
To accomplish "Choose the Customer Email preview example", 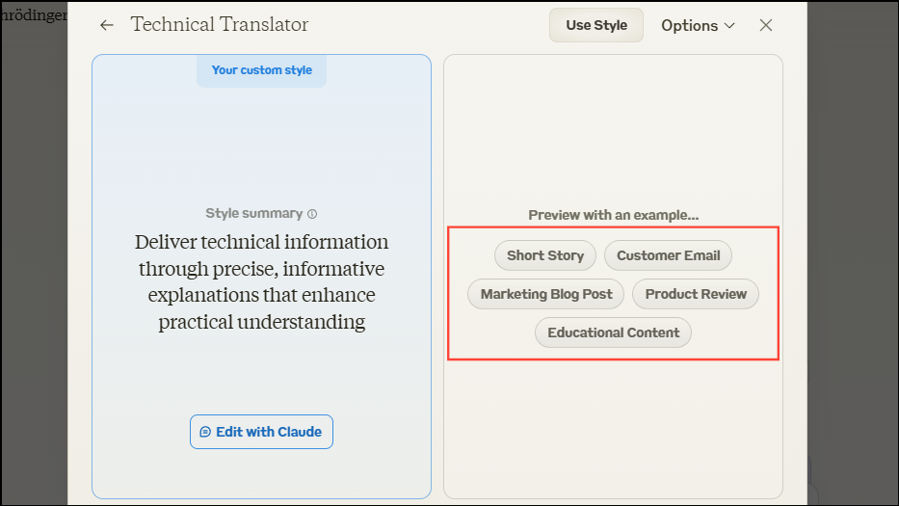I will tap(668, 255).
